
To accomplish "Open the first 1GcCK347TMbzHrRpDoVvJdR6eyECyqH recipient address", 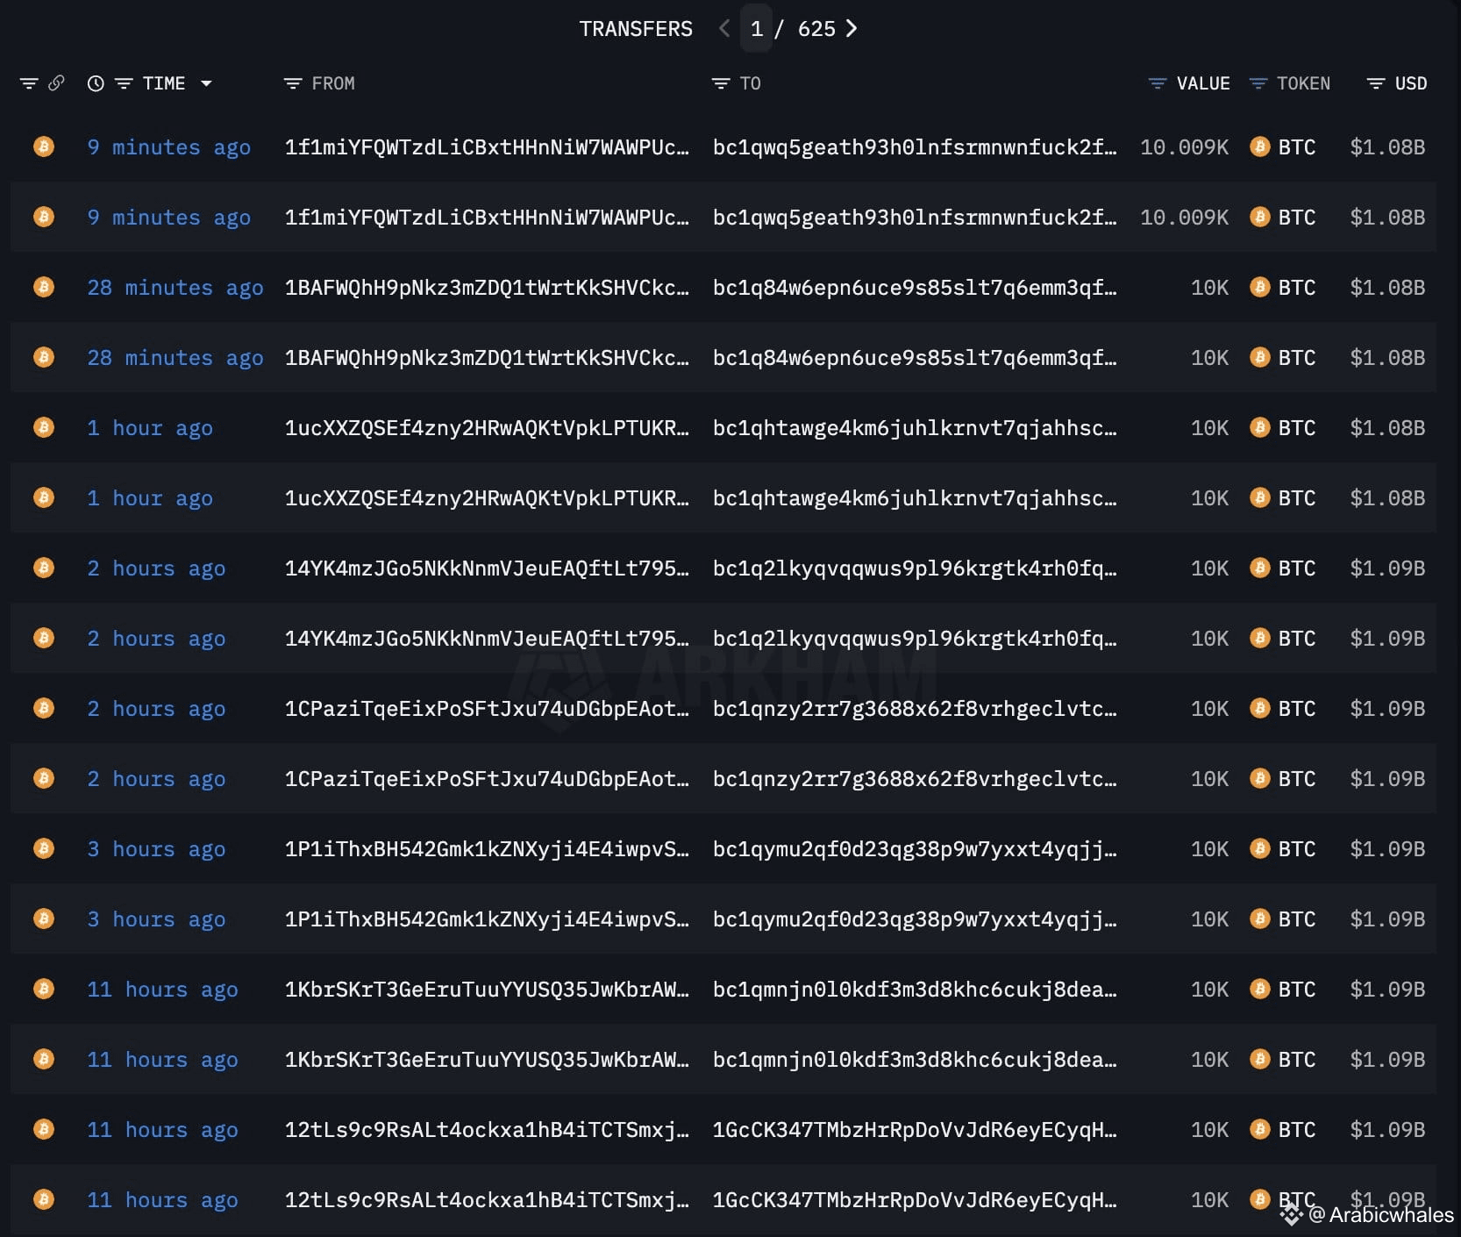I will [x=915, y=1130].
